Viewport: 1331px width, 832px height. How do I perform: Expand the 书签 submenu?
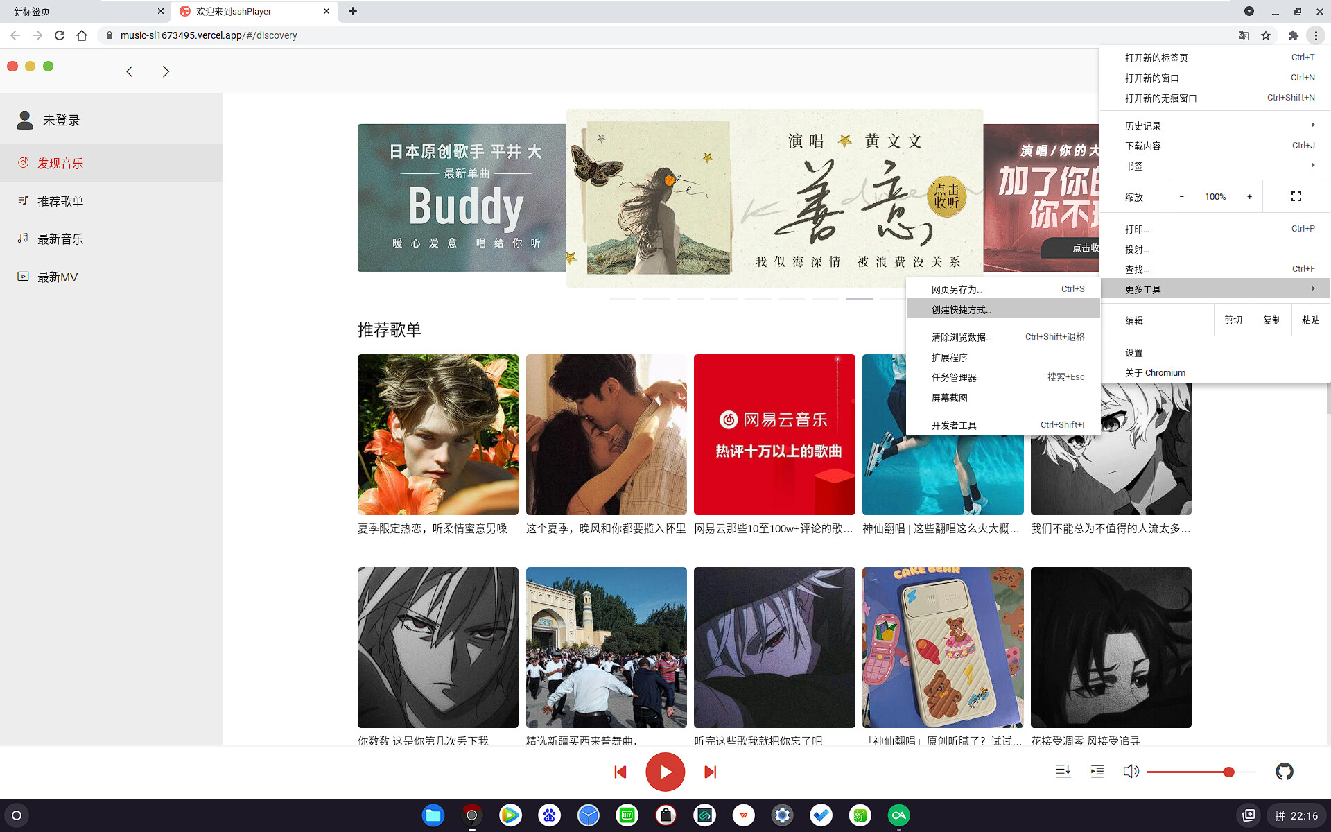tap(1215, 166)
